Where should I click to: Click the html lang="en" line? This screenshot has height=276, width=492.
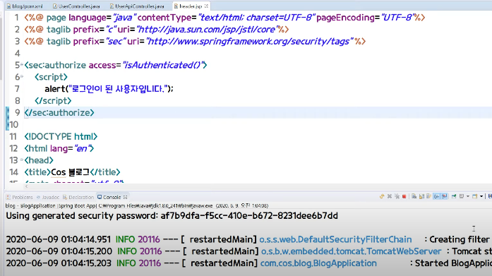pyautogui.click(x=59, y=149)
